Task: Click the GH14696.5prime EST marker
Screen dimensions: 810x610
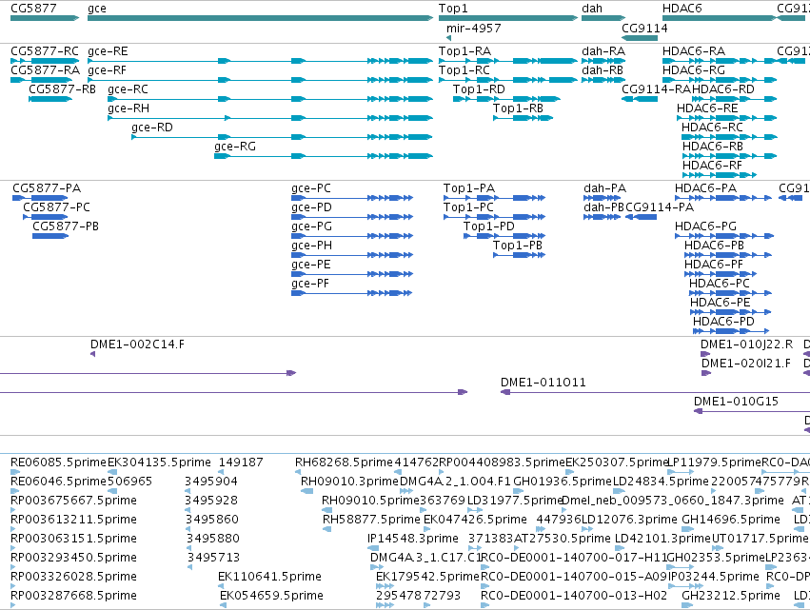Action: coord(688,529)
